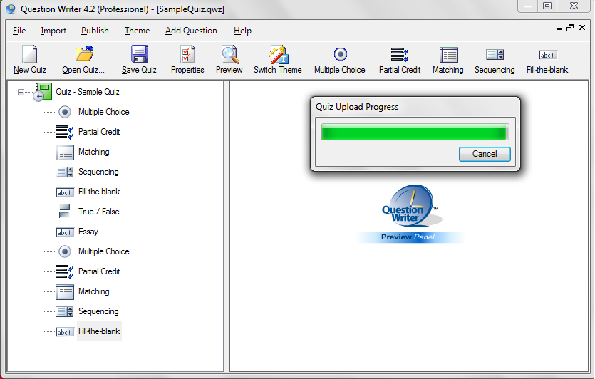Open the Add Question menu
Viewport: 595px width, 379px height.
[x=191, y=31]
